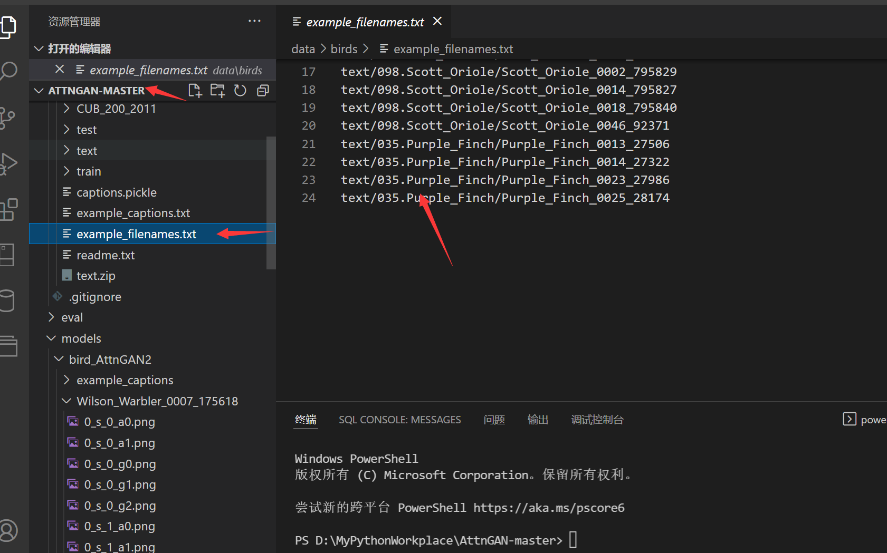This screenshot has width=887, height=553.
Task: Select the 终端 terminal panel tab
Action: click(306, 420)
